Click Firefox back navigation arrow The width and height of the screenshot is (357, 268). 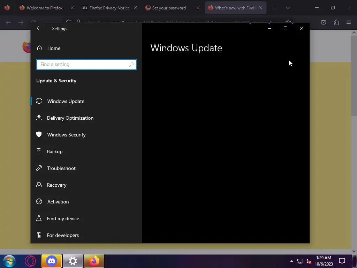(8, 23)
